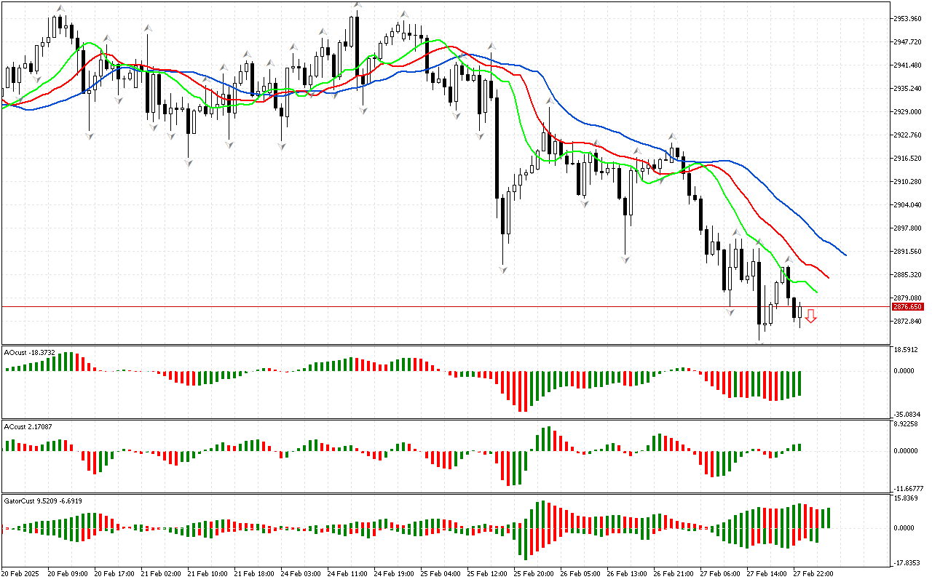
Task: Click the 26 Feb 13:00 time label
Action: [626, 574]
